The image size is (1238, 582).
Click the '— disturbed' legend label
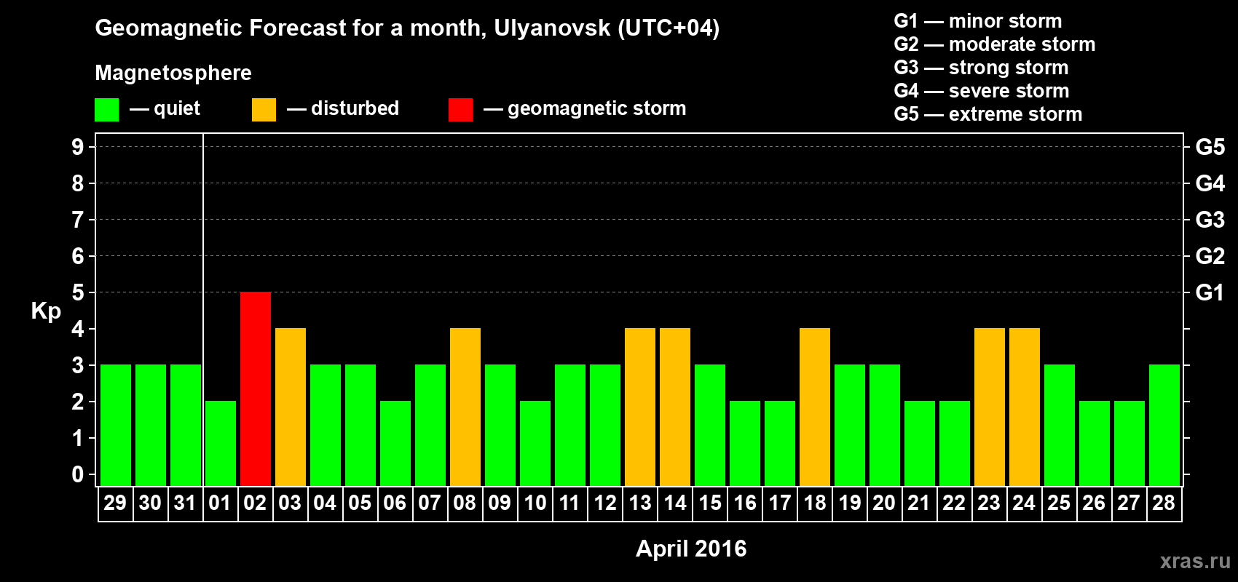(343, 108)
